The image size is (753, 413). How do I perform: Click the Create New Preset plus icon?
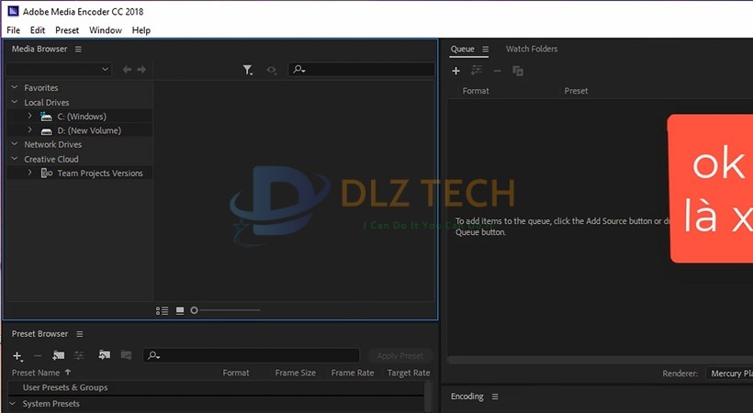[17, 355]
